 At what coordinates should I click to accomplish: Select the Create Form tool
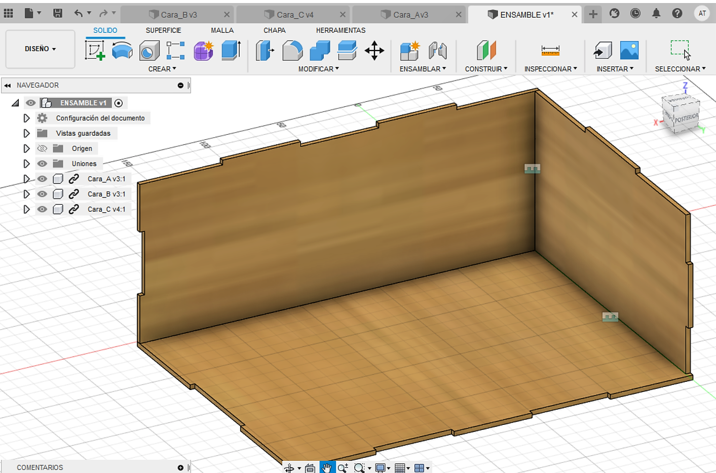tap(122, 51)
